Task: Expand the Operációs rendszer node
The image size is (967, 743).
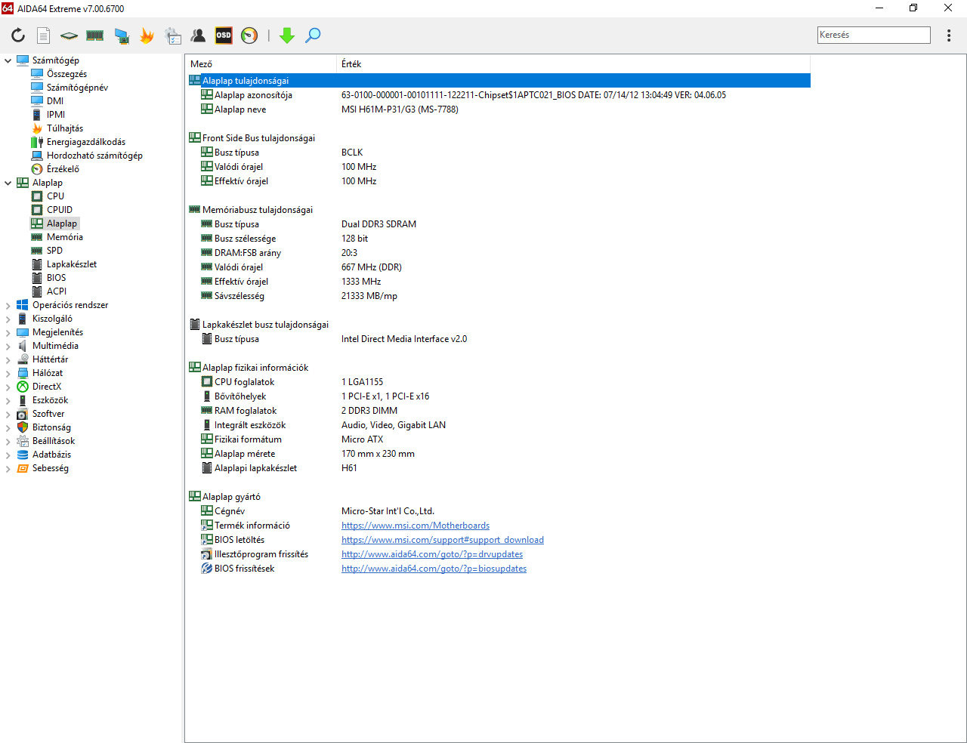Action: pos(8,305)
